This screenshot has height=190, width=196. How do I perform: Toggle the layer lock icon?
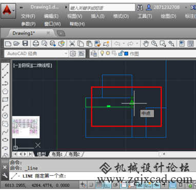coord(121,53)
